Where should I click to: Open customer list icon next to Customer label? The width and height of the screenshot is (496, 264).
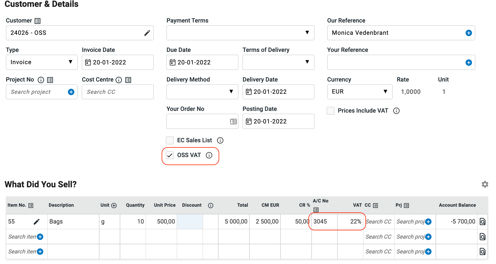tap(38, 21)
